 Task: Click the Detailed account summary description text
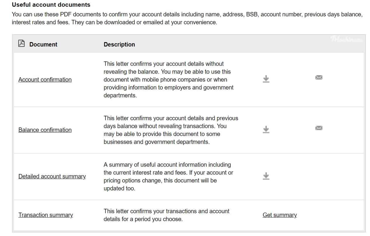pos(168,176)
